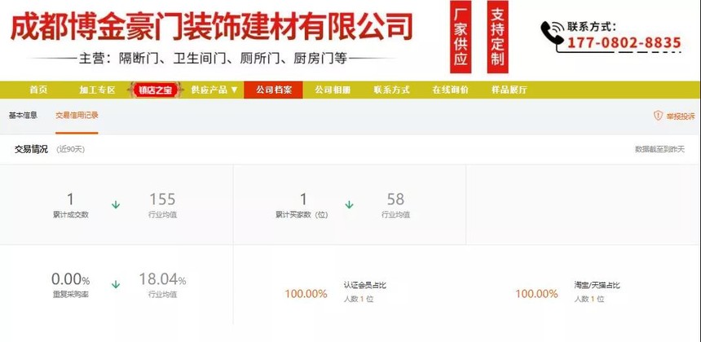
Task: Click the 累计买家数 (位) label
Action: pos(302,215)
